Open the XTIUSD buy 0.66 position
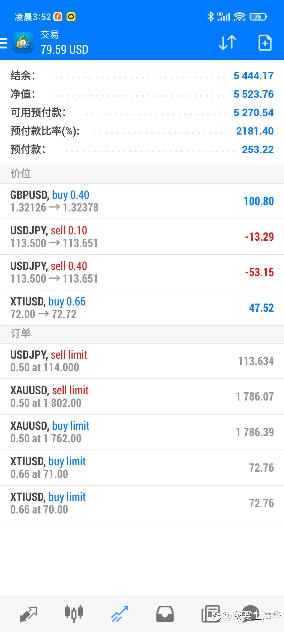 pyautogui.click(x=142, y=308)
